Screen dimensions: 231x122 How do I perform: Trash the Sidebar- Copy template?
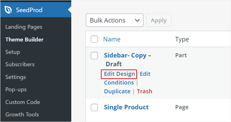(144, 91)
